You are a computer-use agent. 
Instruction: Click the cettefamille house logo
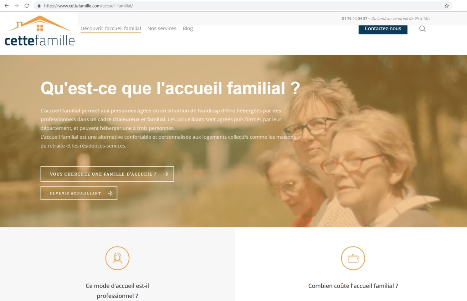click(x=40, y=31)
